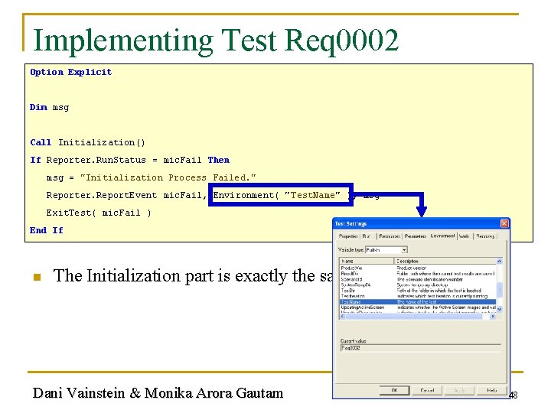Switch to the Web tab
The image size is (551, 413).
(465, 236)
